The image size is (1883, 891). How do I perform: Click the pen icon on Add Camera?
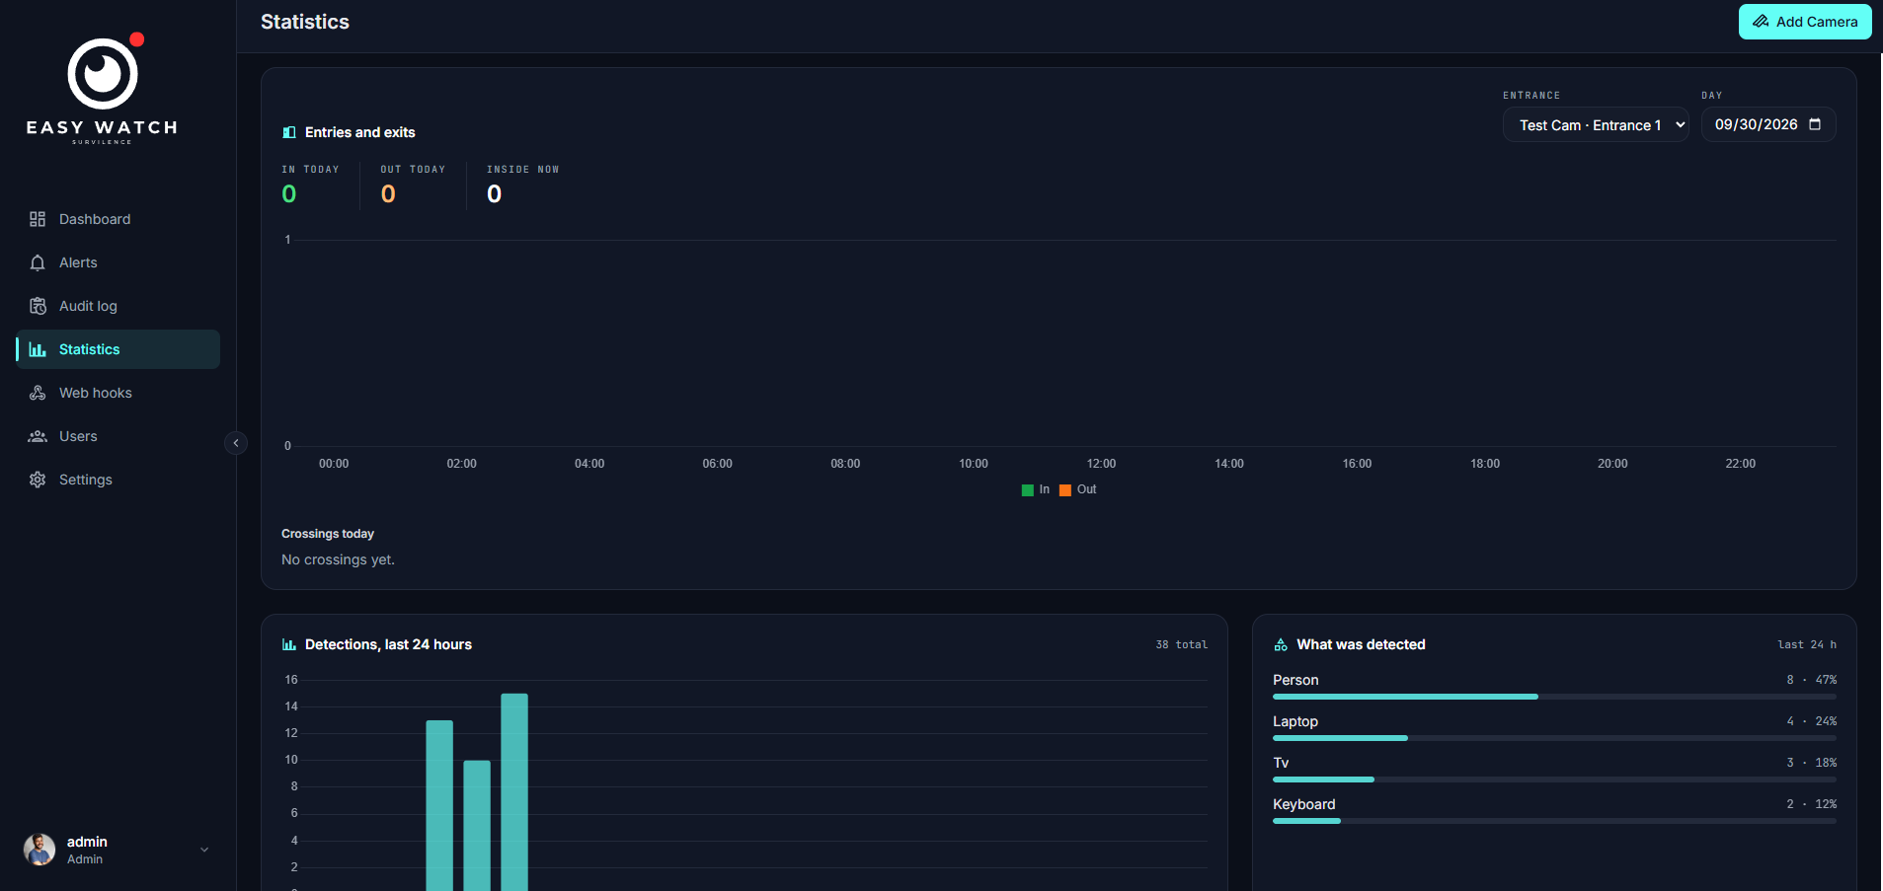coord(1761,22)
